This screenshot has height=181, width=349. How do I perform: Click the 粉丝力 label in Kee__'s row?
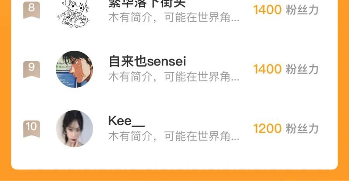(302, 129)
